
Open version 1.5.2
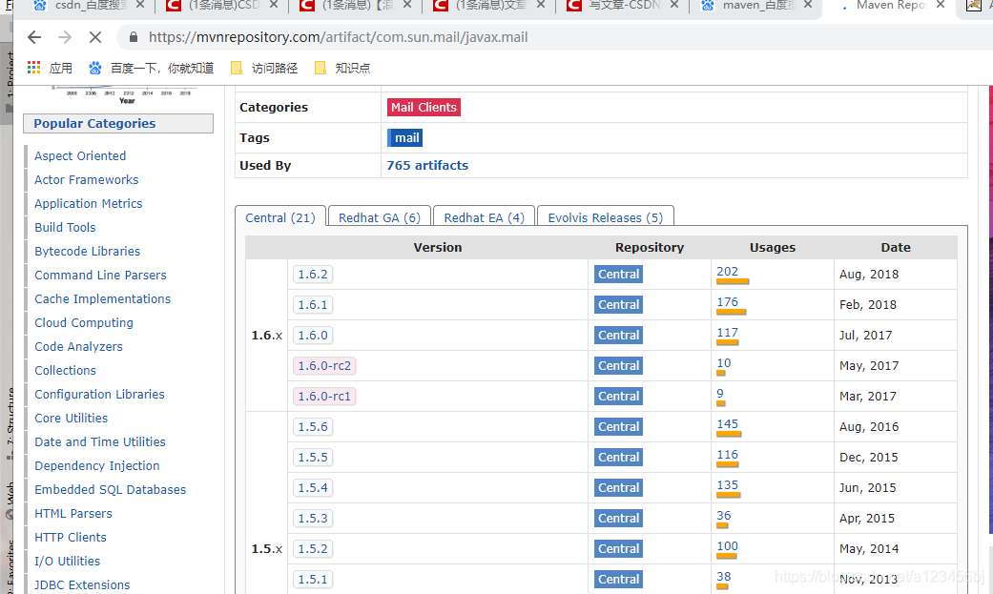pos(313,548)
